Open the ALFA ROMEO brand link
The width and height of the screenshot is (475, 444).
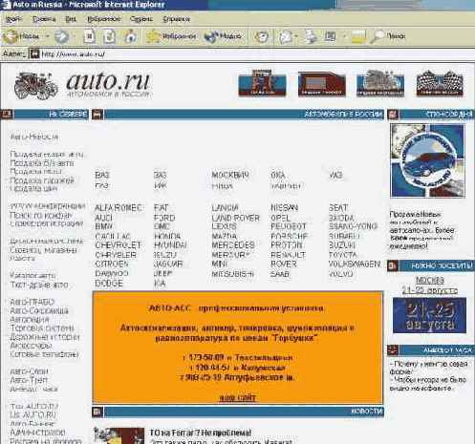(119, 208)
